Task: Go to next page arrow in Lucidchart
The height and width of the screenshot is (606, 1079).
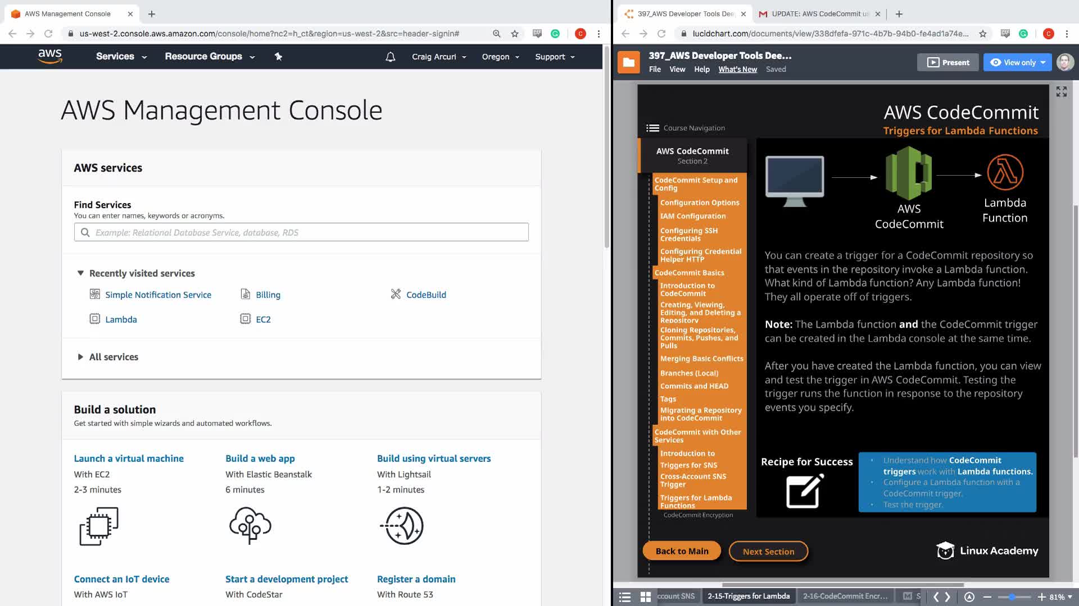Action: pyautogui.click(x=948, y=596)
